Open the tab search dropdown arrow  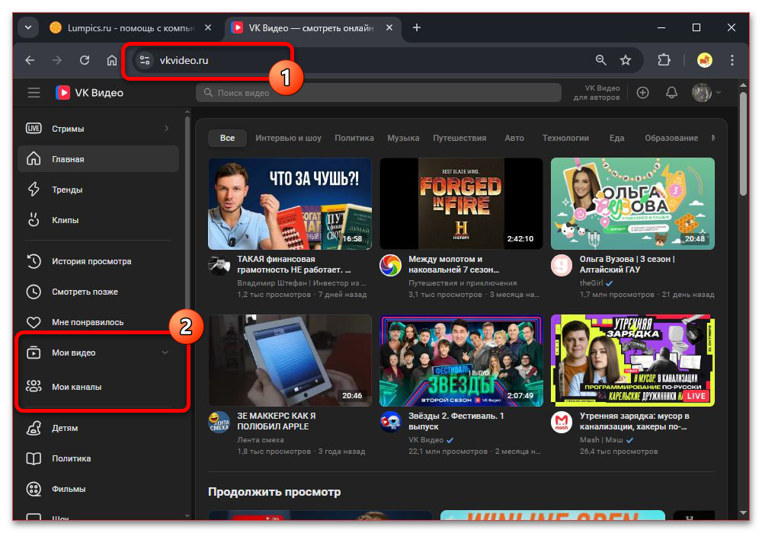point(28,27)
